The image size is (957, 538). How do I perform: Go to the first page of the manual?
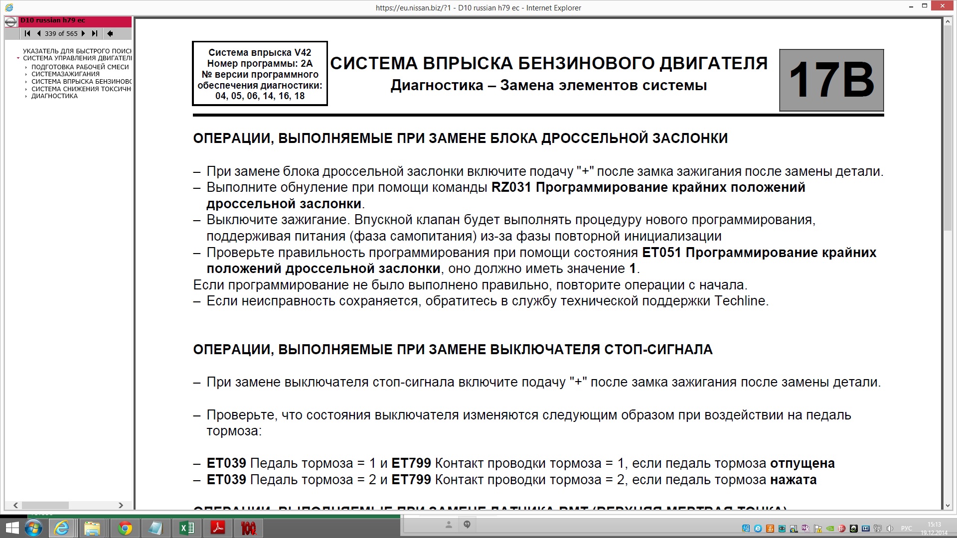(x=27, y=33)
